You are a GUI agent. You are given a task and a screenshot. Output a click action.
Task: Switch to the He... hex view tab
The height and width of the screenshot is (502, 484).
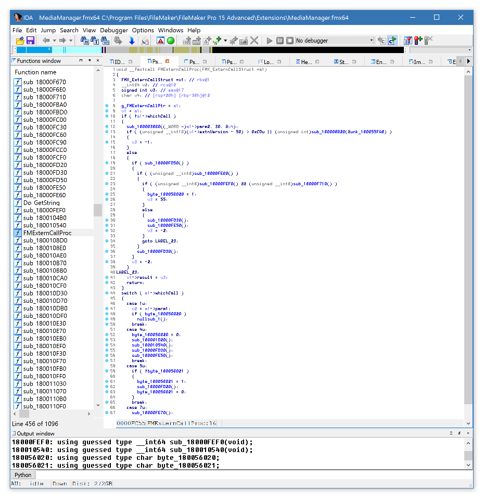(307, 62)
